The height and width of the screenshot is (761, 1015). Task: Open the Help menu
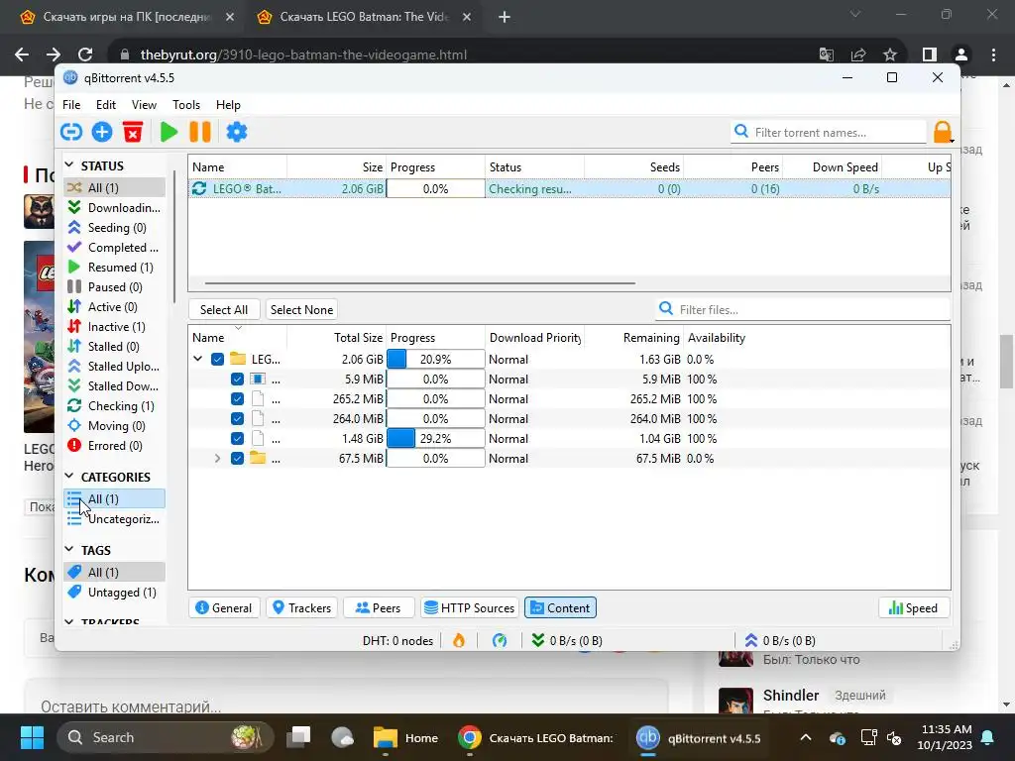(x=228, y=105)
